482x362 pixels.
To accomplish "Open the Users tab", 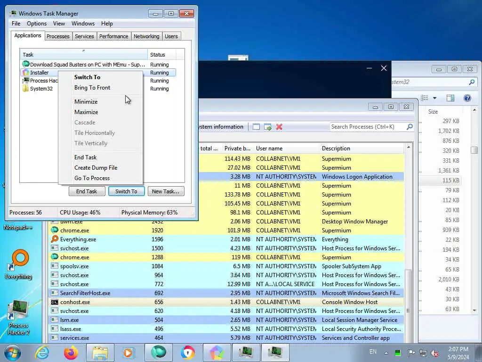I will click(x=171, y=36).
